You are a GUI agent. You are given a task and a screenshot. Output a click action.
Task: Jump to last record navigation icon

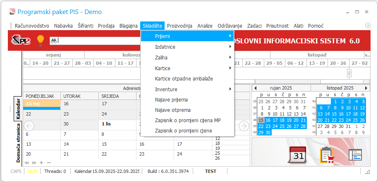[34, 163]
